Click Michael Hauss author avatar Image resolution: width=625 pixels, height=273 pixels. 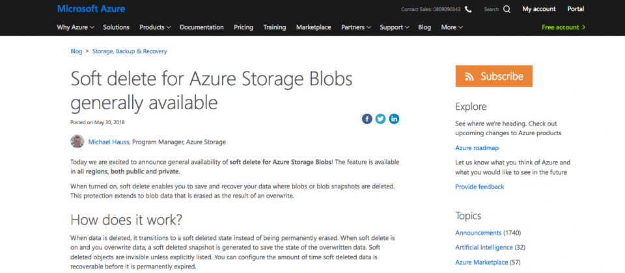[77, 141]
